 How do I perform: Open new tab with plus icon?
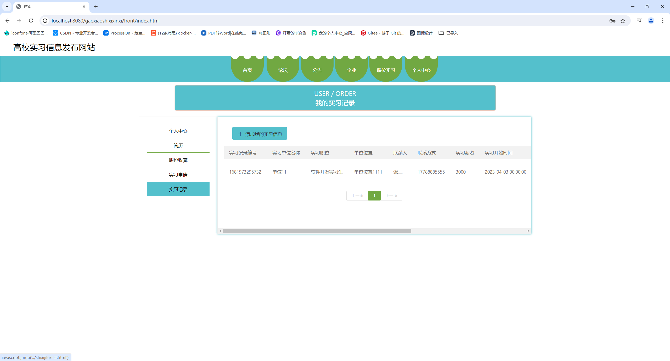coord(96,7)
